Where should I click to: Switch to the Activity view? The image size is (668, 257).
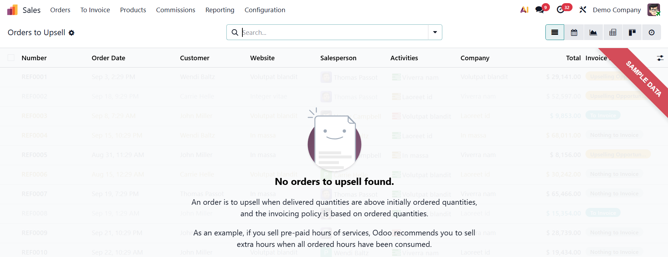651,32
